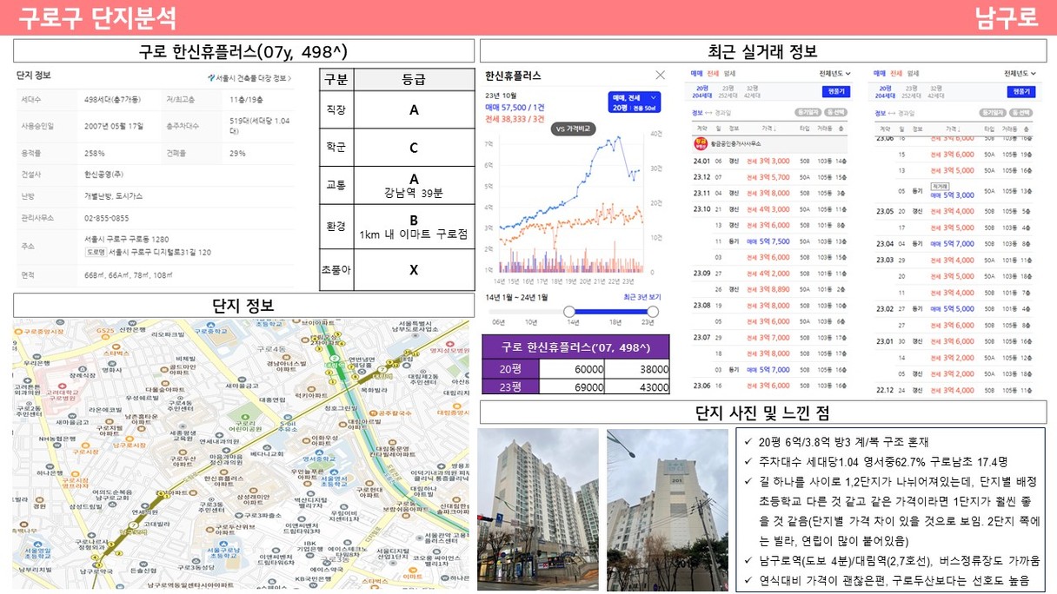Switch 정보 ↔ 경과일 in list starting 24.01
This screenshot has height=594, width=1057.
point(711,112)
